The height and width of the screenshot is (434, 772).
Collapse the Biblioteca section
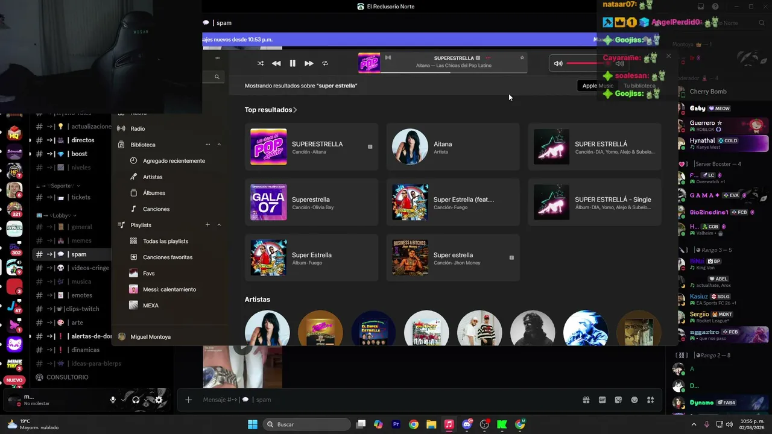[219, 145]
